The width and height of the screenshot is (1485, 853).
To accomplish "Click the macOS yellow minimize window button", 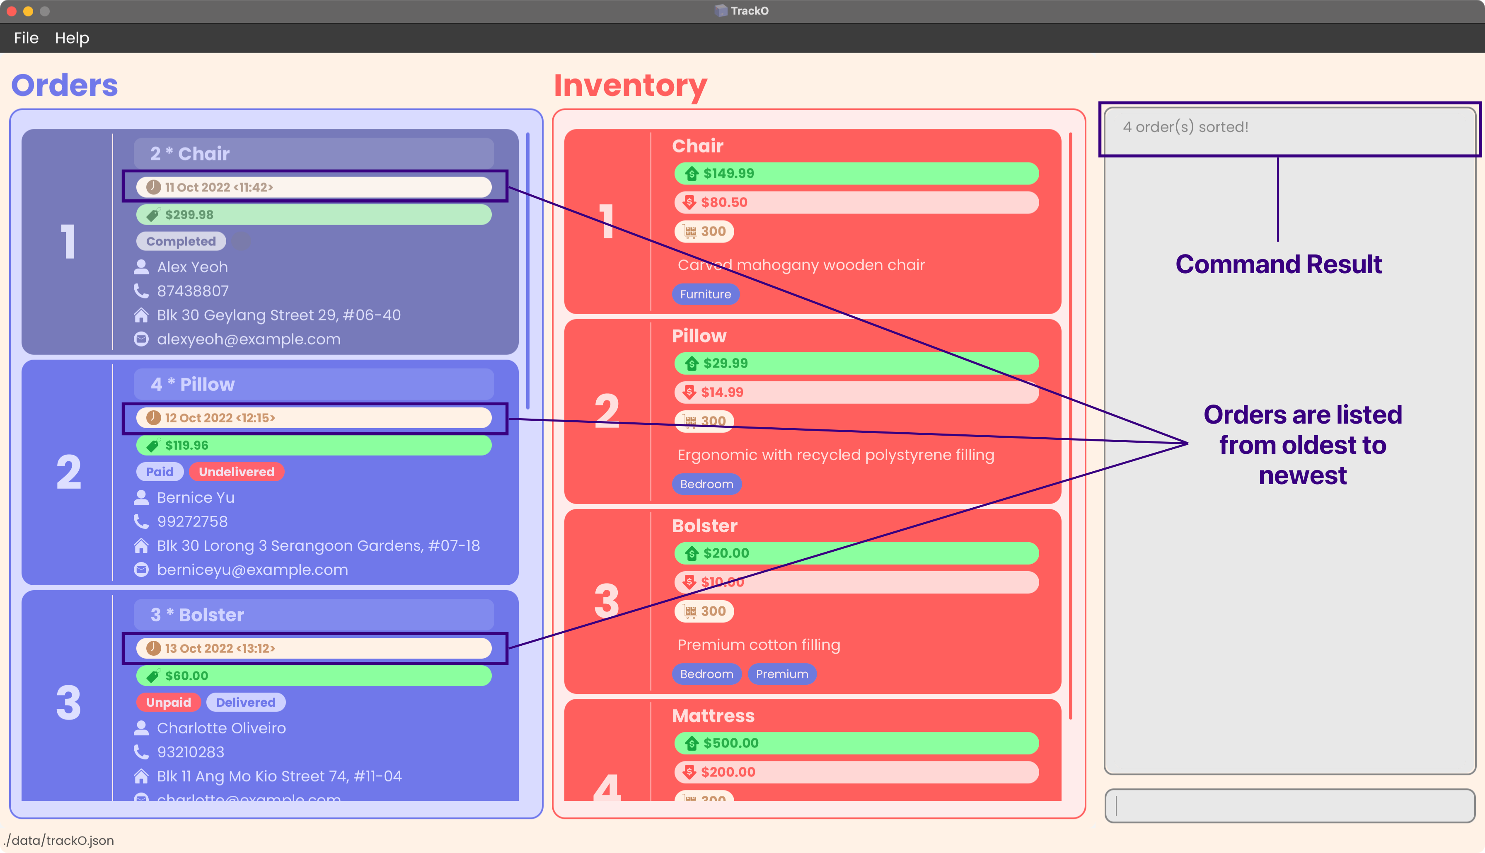I will [28, 11].
